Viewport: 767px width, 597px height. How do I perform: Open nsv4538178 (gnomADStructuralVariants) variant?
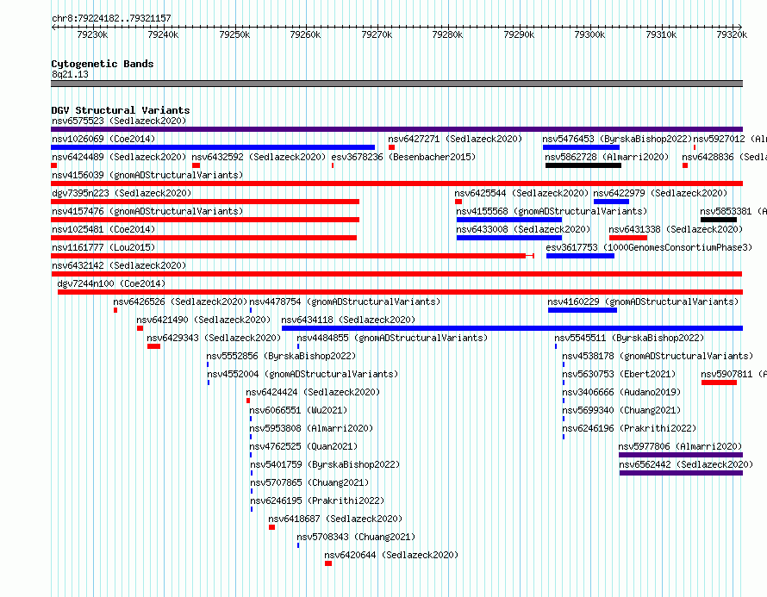coord(658,356)
